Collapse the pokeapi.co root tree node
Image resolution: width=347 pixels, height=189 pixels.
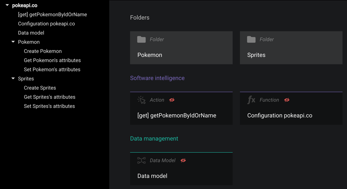tap(7, 6)
